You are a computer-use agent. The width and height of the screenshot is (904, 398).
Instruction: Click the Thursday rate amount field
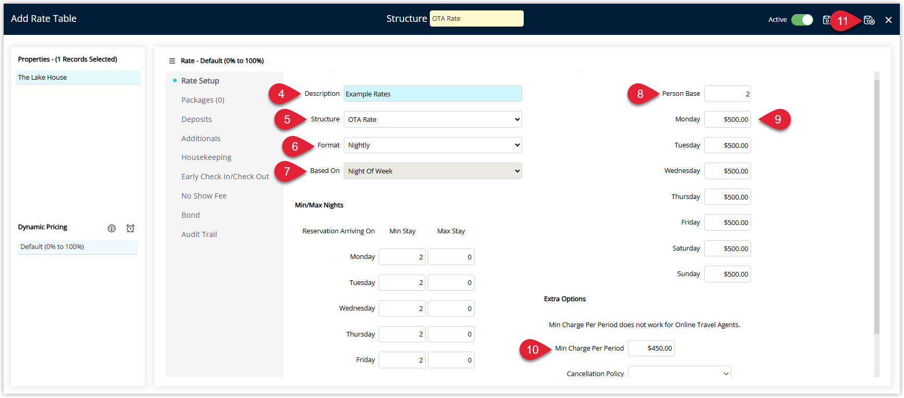(x=728, y=197)
